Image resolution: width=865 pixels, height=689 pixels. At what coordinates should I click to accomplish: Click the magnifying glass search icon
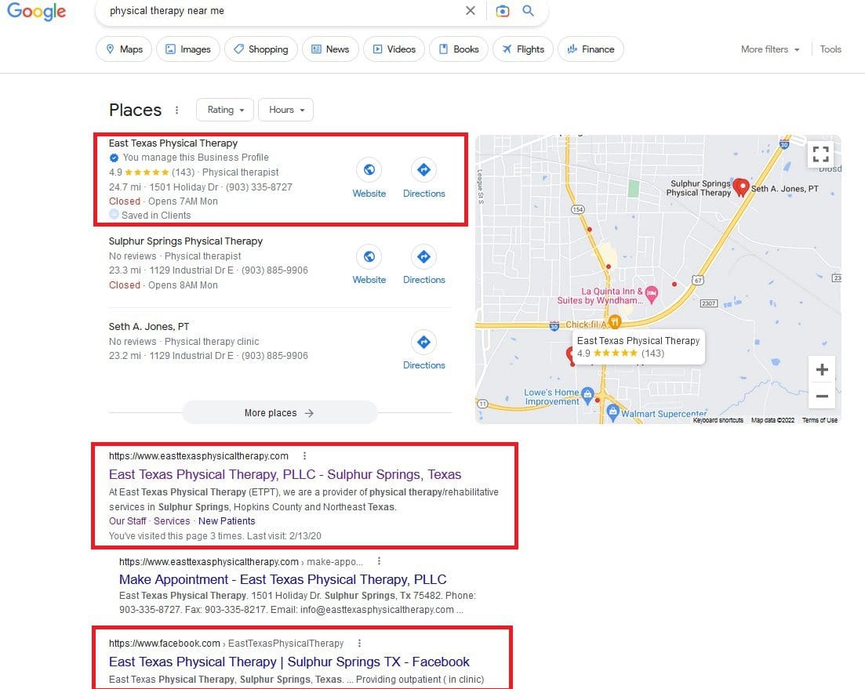528,10
